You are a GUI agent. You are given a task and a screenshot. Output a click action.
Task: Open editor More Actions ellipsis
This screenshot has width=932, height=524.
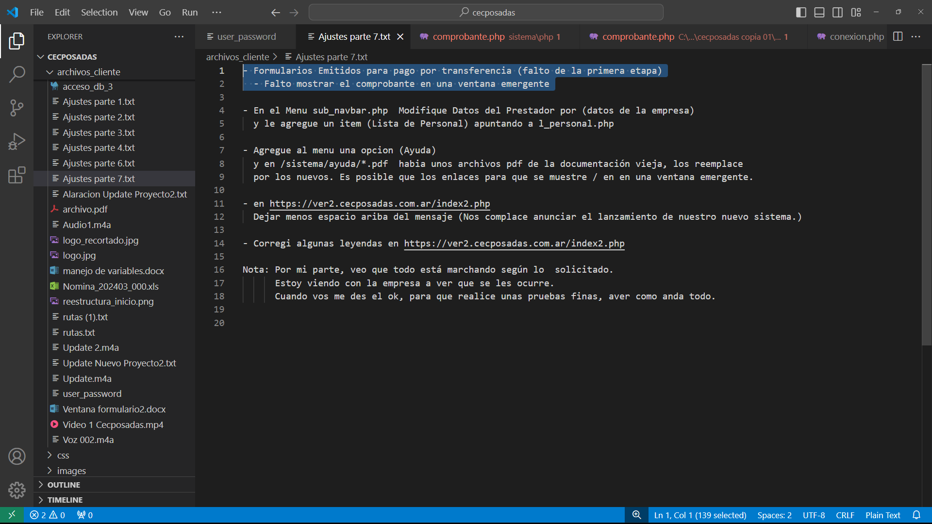[x=916, y=36]
